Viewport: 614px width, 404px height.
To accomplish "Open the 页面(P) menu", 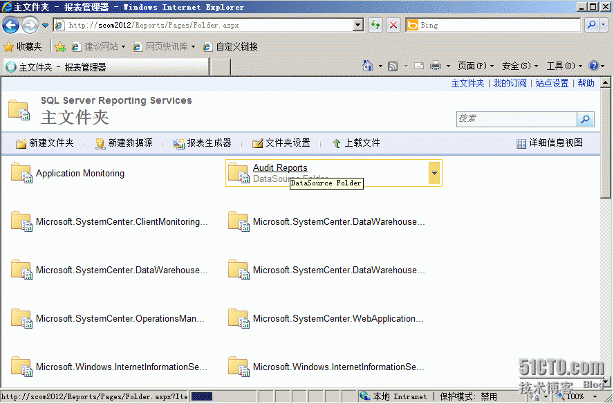I will tap(476, 66).
